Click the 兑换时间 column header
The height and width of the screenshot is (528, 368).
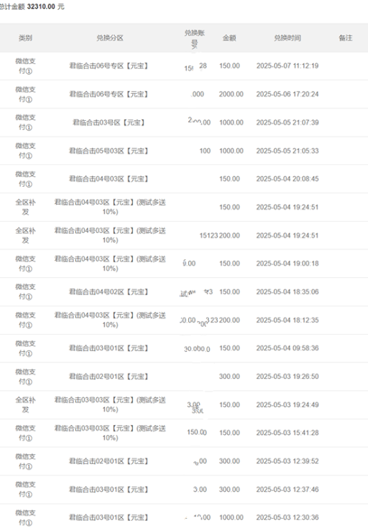(287, 38)
